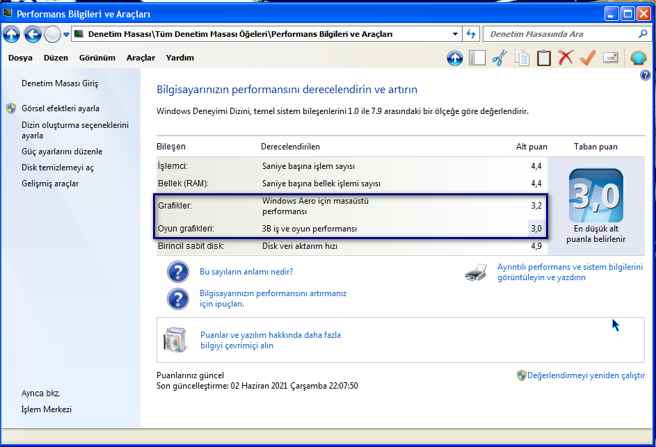Click the Up arrow left of the Back button

(x=11, y=34)
